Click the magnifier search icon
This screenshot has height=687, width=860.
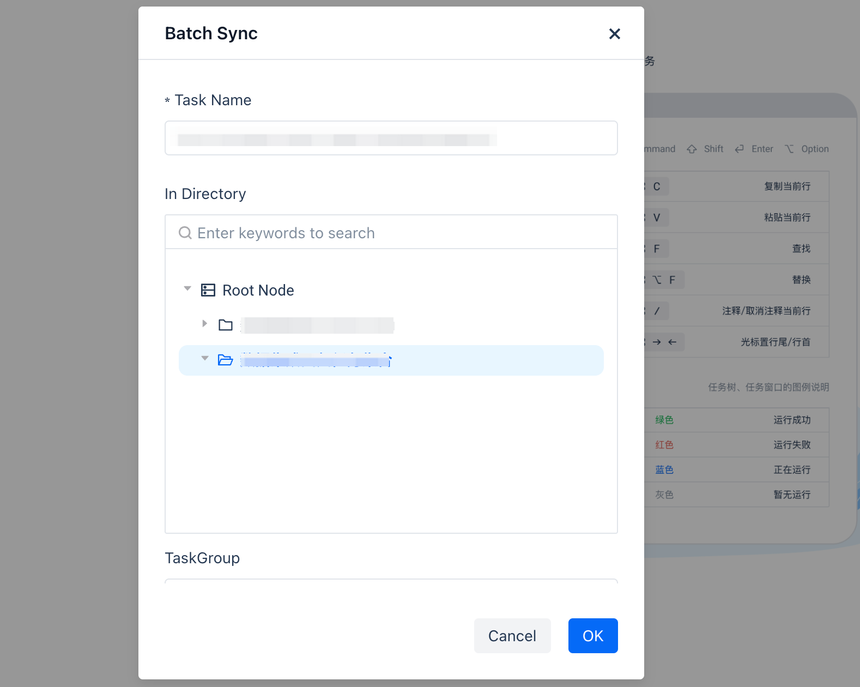(x=185, y=233)
